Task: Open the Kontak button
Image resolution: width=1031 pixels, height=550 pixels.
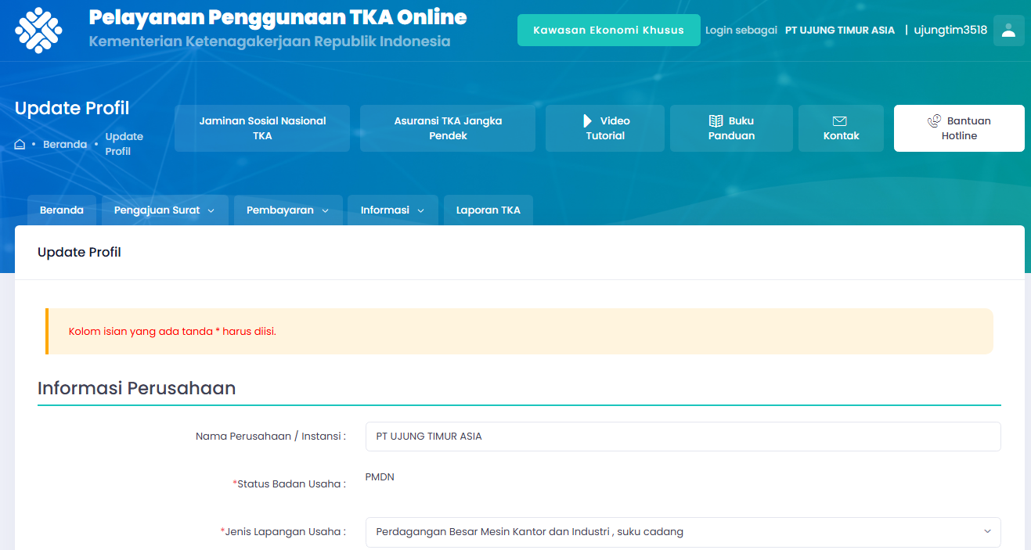Action: point(841,128)
